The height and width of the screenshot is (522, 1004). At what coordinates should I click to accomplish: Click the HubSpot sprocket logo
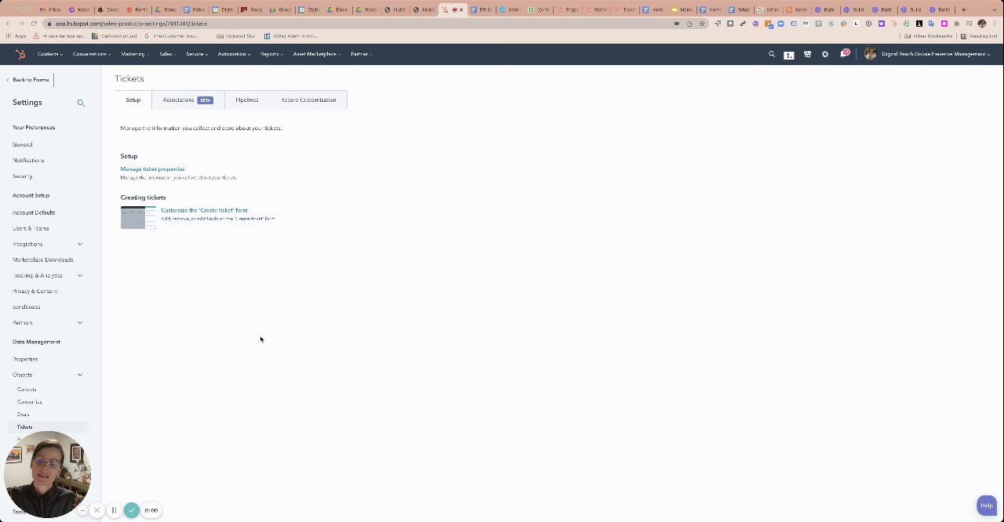[20, 54]
